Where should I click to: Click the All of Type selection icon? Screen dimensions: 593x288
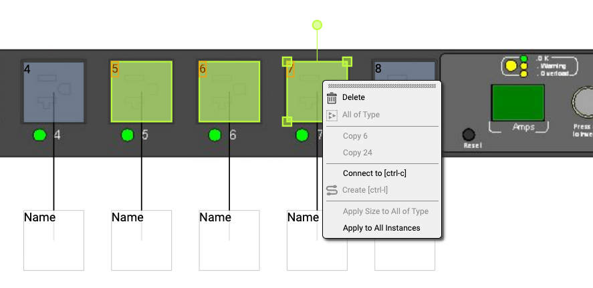pyautogui.click(x=332, y=115)
